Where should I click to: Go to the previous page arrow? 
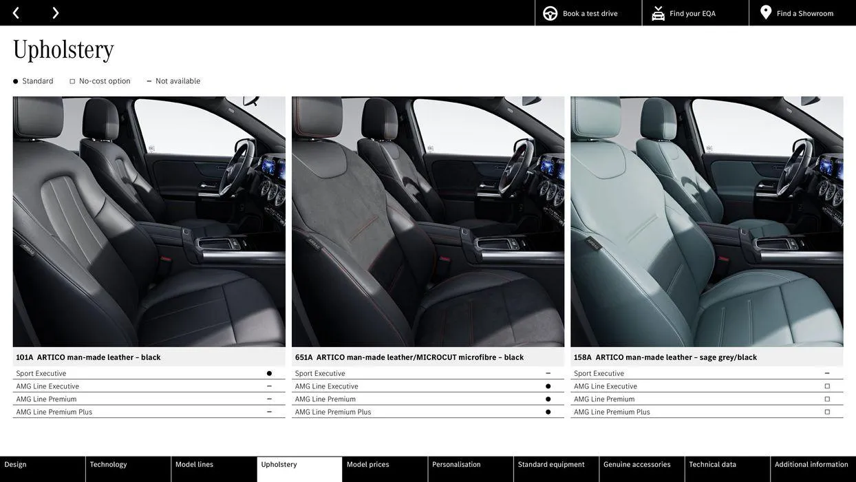(x=16, y=13)
